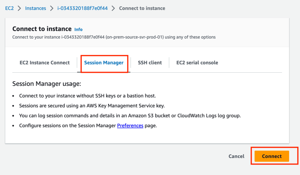Switch to the SSH client tab

(150, 62)
